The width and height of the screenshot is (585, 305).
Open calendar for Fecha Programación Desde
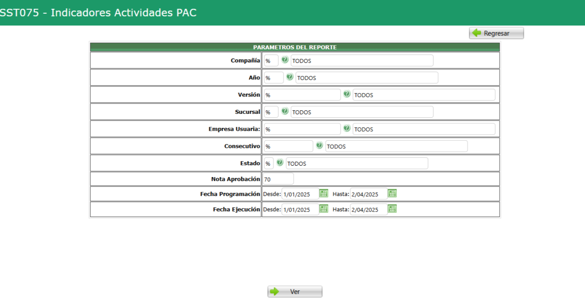(324, 193)
